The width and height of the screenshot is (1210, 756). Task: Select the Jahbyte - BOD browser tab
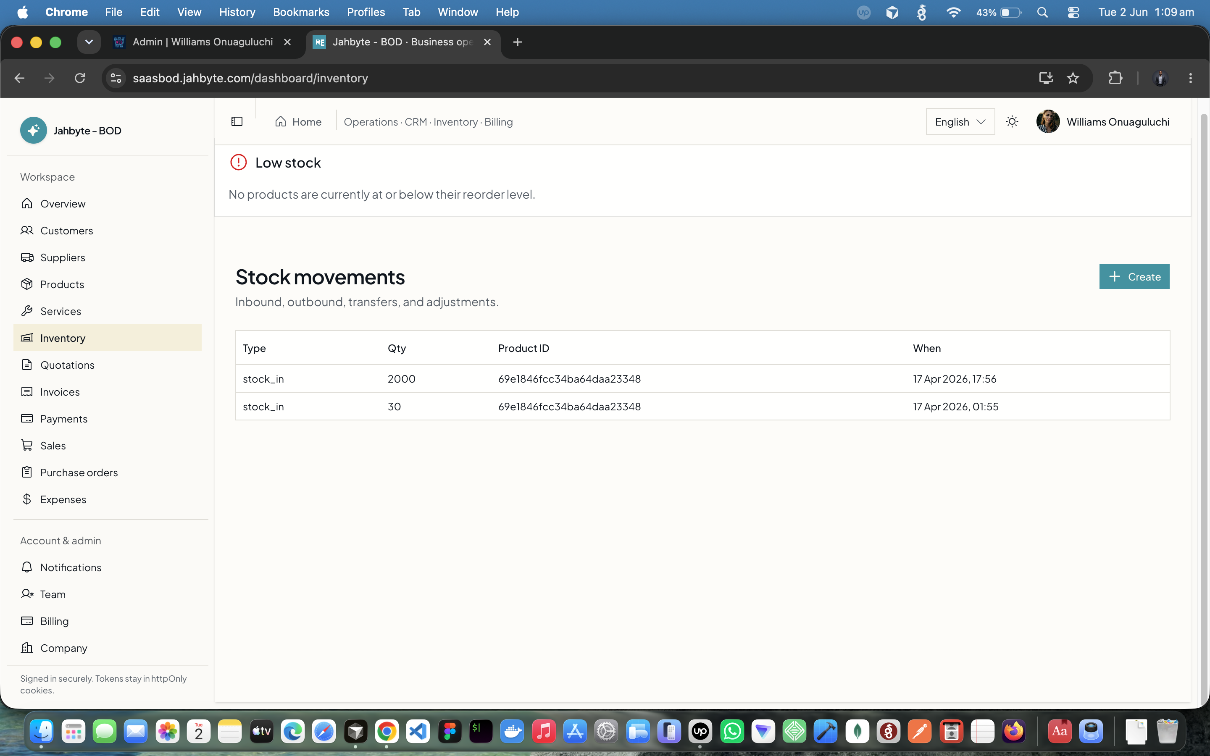402,42
